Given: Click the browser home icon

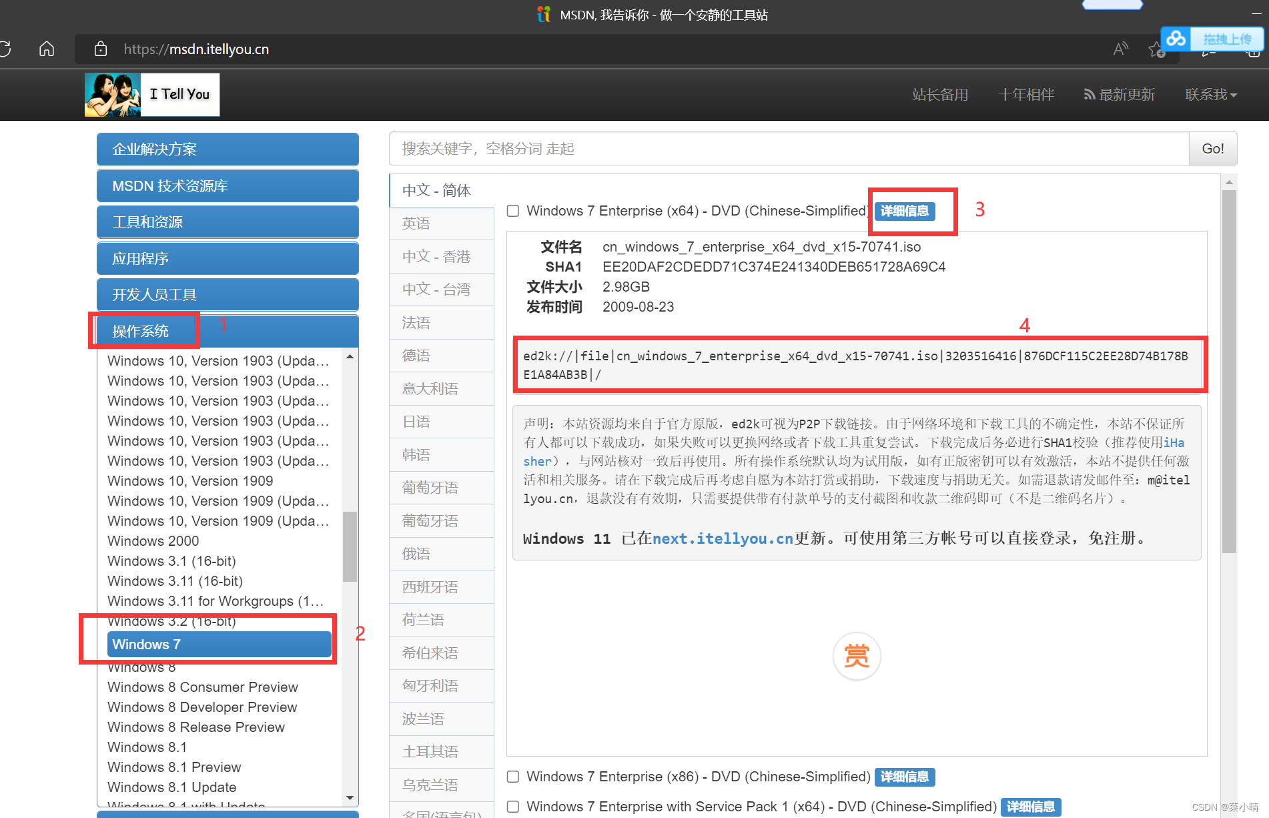Looking at the screenshot, I should (x=47, y=49).
